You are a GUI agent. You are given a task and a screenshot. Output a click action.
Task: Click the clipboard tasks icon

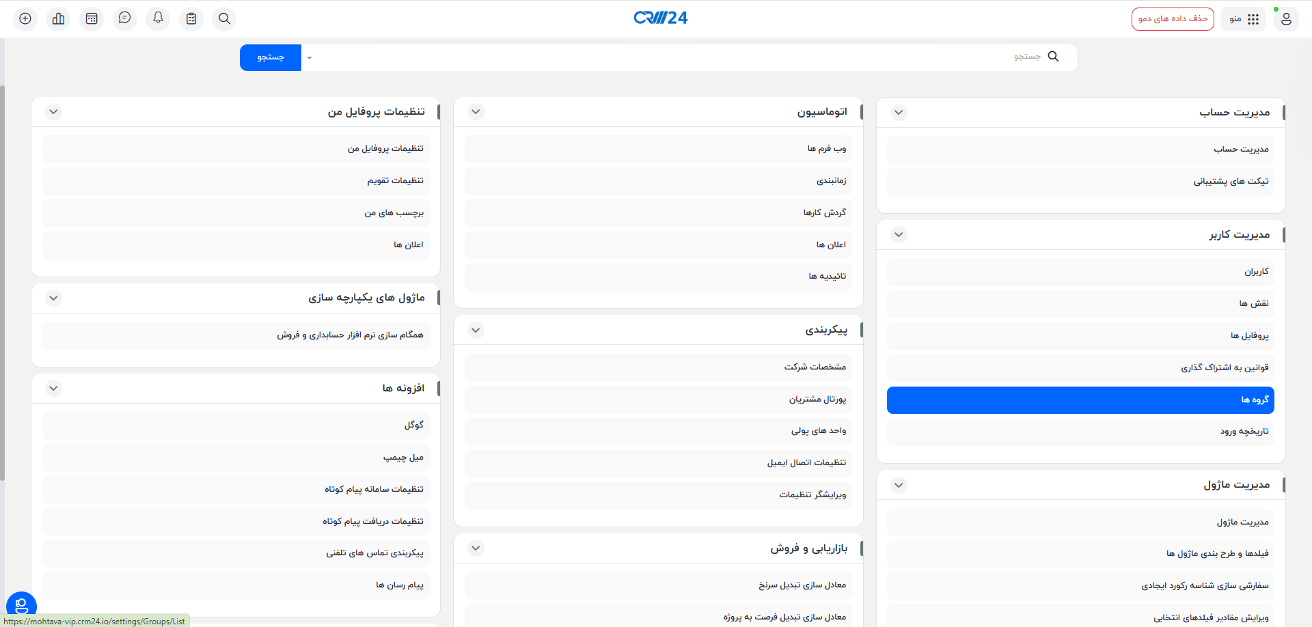[191, 18]
